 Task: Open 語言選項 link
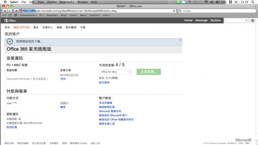pos(104,83)
